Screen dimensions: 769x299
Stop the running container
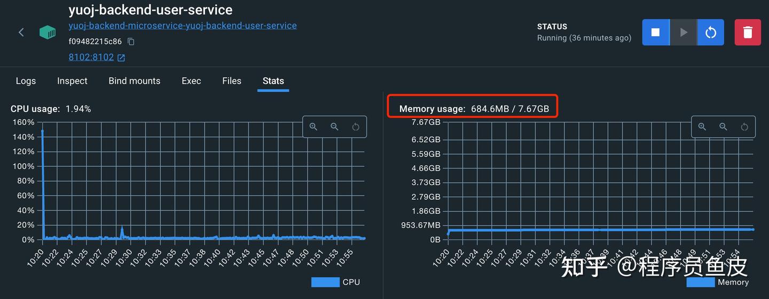click(655, 33)
